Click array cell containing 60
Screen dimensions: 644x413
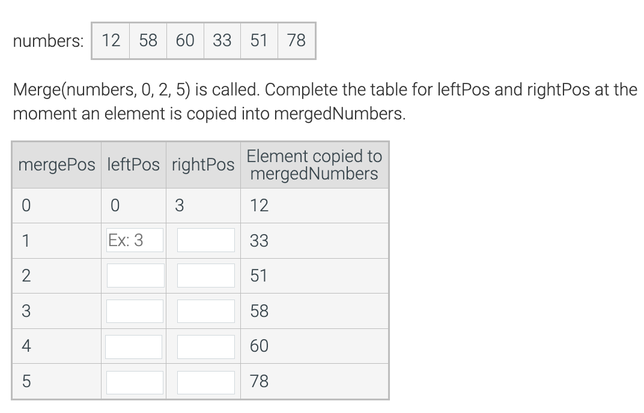185,41
